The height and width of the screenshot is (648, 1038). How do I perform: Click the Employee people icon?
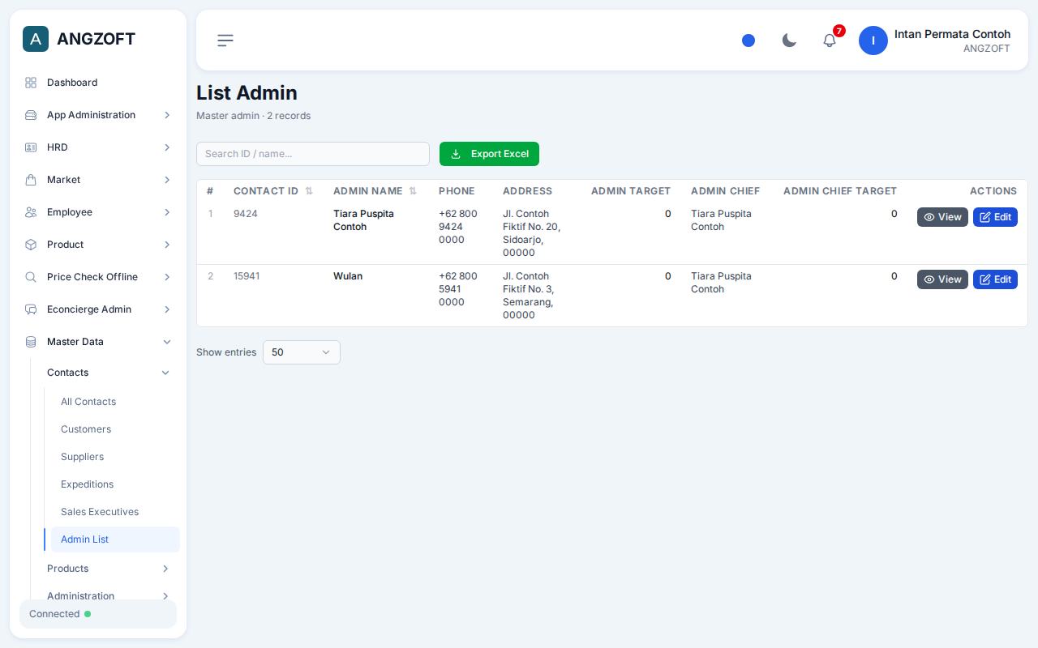coord(31,212)
